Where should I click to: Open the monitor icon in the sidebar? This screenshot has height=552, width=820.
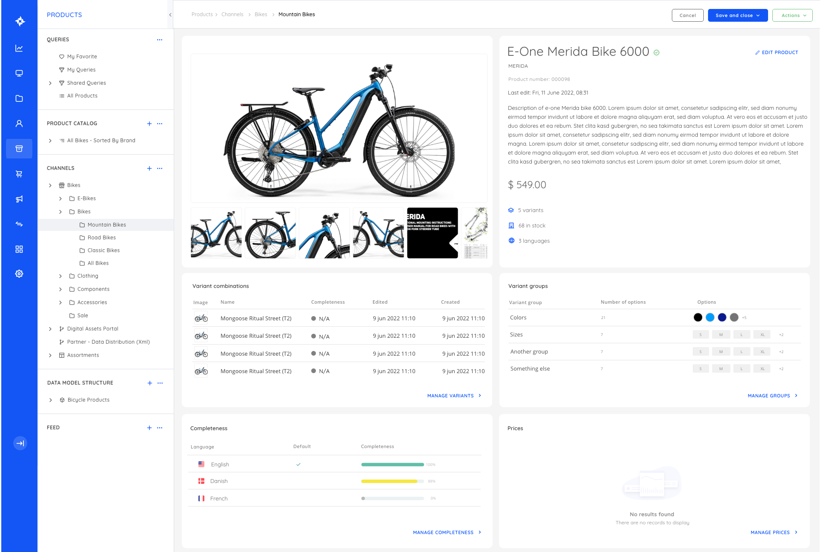19,73
